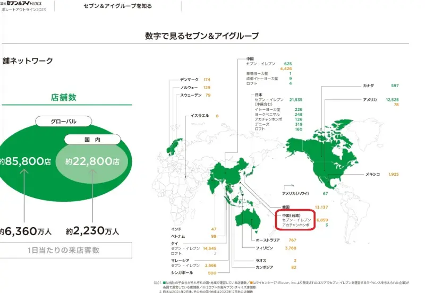Click the 成都イトーヨーカ堂 row
Screen dimensions: 425x293
coord(269,79)
